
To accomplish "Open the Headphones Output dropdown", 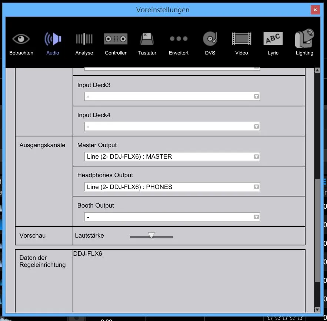I will (x=172, y=187).
